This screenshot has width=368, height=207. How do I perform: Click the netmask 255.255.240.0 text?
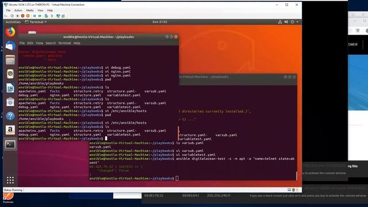[x=218, y=195]
